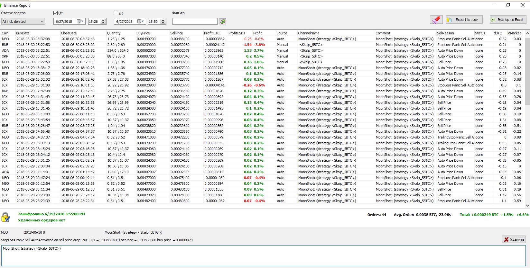
Task: Click the 123.0 \ 123.0 quantity cell
Action: (x=118, y=172)
